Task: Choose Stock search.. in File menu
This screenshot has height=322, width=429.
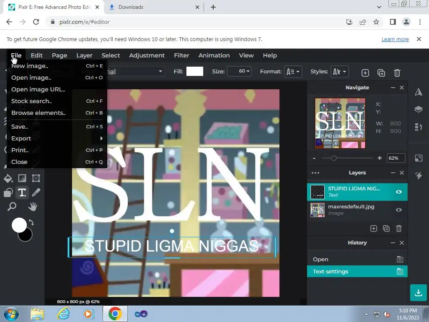Action: (57, 101)
